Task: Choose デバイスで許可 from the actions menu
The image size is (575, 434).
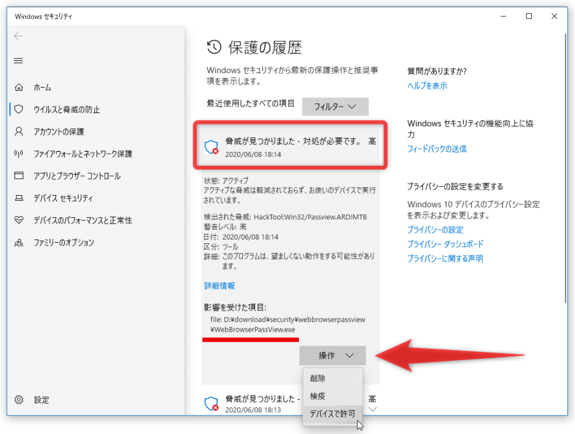Action: click(333, 414)
